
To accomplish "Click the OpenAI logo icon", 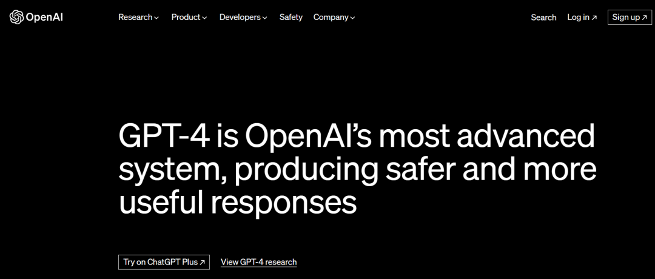I will (x=16, y=17).
